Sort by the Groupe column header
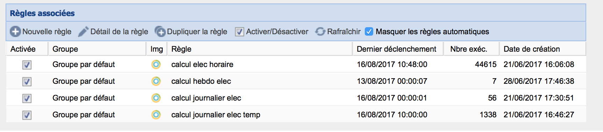The image size is (603, 132). pos(97,49)
